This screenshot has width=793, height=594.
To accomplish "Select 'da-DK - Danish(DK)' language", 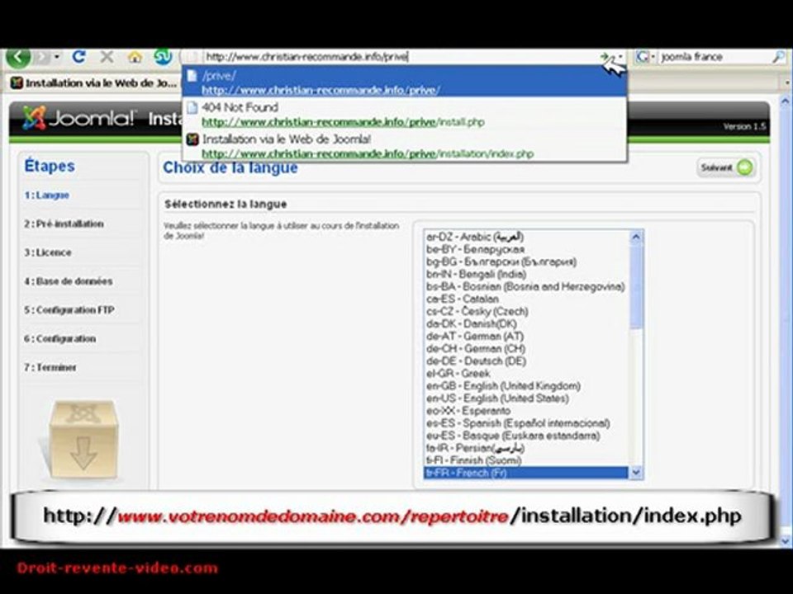I will [526, 323].
